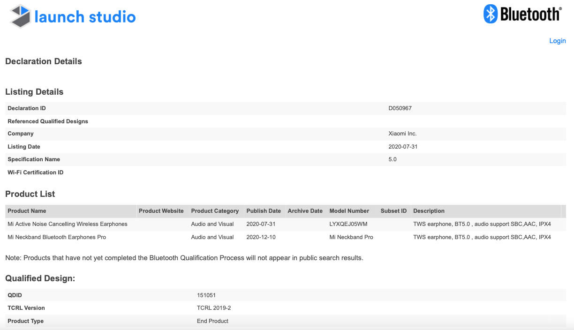Click description text of the LYXQEJ05WM row

pyautogui.click(x=482, y=224)
